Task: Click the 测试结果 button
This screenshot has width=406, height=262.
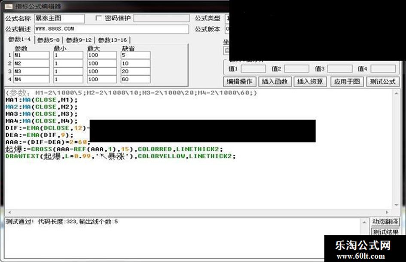Action: 385,232
